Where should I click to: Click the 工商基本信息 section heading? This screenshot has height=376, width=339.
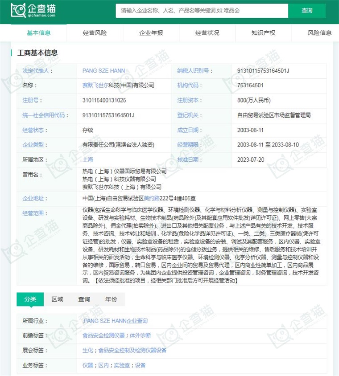[x=37, y=53]
